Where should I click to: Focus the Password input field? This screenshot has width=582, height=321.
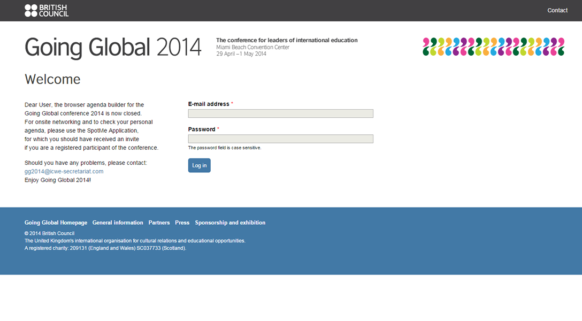pyautogui.click(x=281, y=139)
